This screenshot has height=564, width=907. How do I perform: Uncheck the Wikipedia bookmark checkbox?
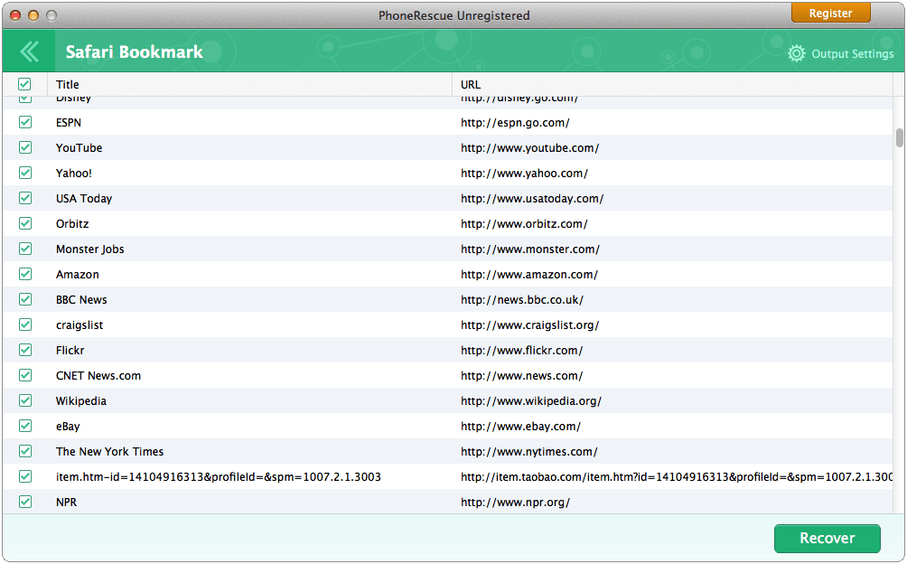(x=25, y=401)
